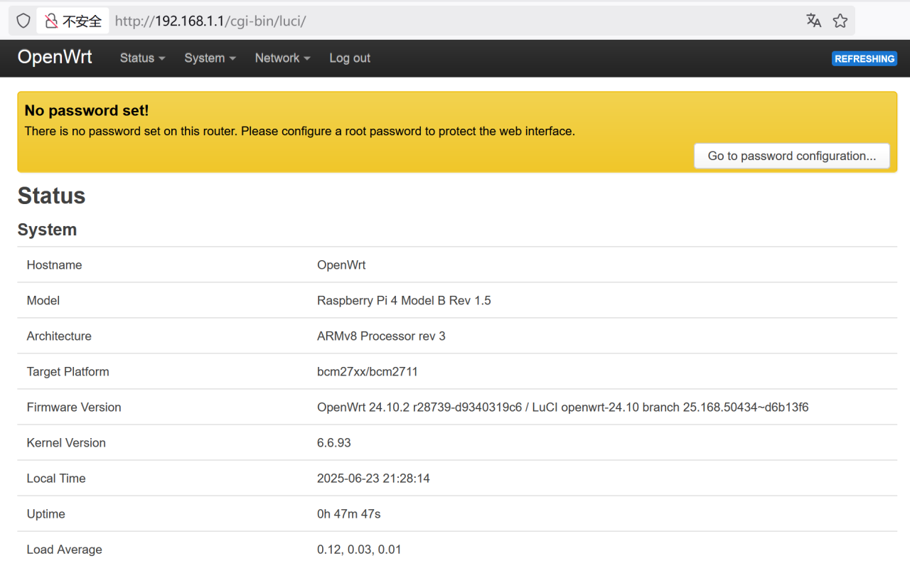The height and width of the screenshot is (571, 910).
Task: Select the Hostname label
Action: [54, 265]
